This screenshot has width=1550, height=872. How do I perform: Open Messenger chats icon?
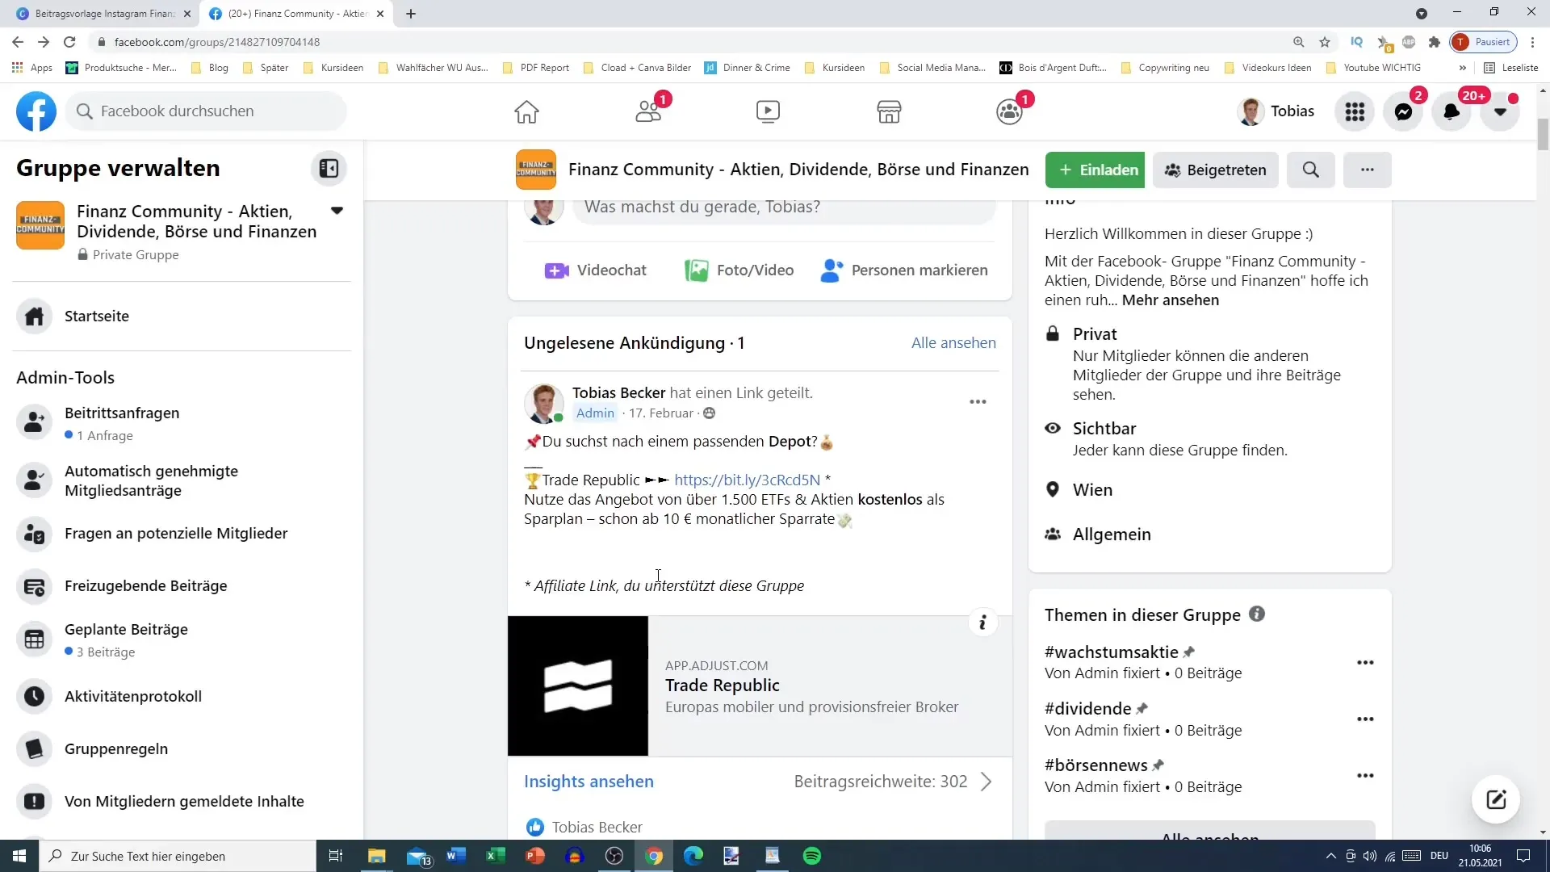(x=1403, y=111)
